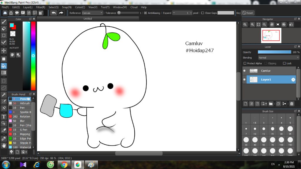301x169 pixels.
Task: Zoom in using Navigator magnifier plus
Action: tap(252, 25)
